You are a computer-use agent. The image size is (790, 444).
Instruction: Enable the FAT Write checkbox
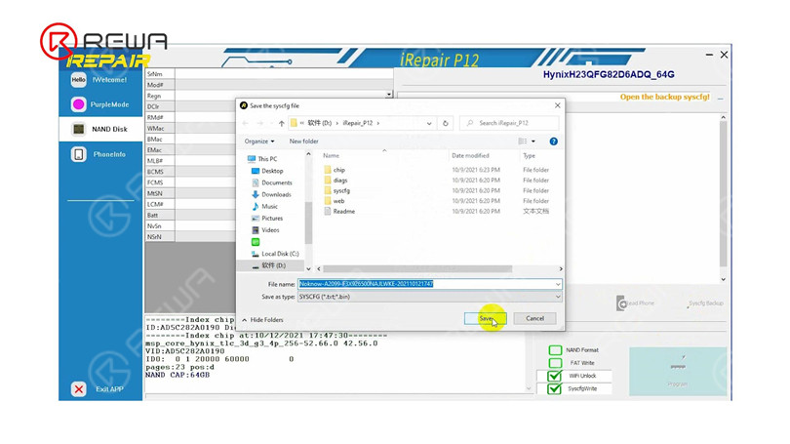tap(555, 363)
